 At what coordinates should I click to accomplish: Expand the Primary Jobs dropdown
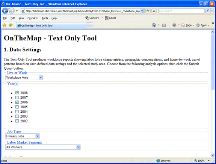22,136
